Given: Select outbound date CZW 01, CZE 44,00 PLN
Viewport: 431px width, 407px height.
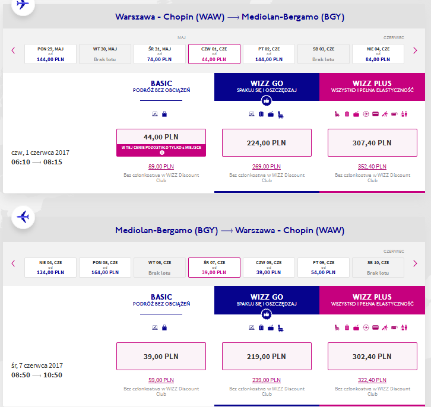Looking at the screenshot, I should point(214,54).
